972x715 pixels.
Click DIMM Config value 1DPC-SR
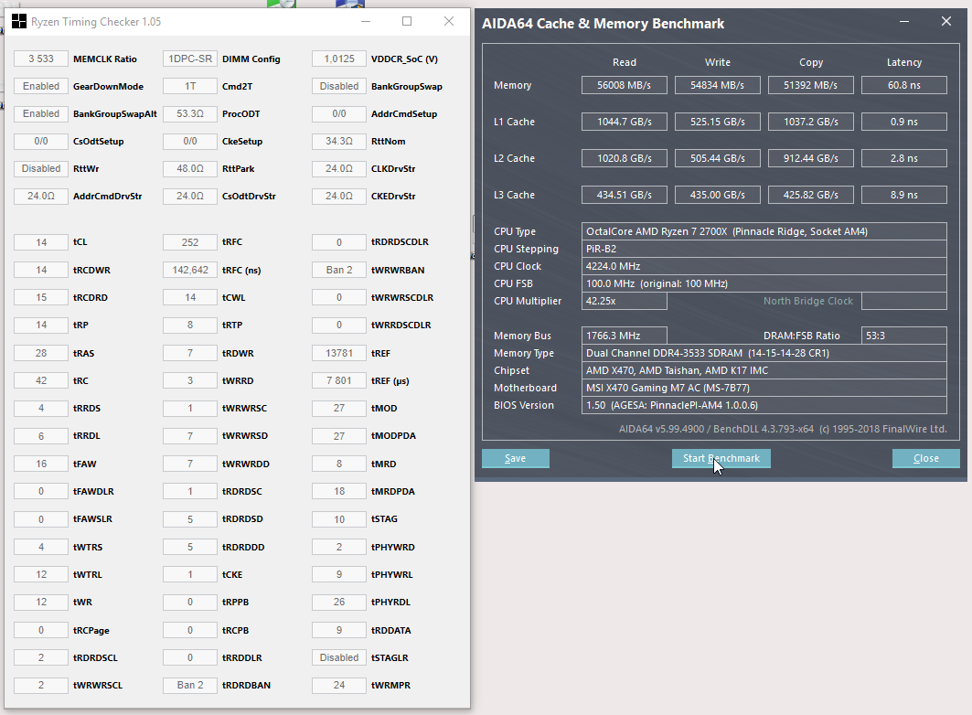(190, 59)
